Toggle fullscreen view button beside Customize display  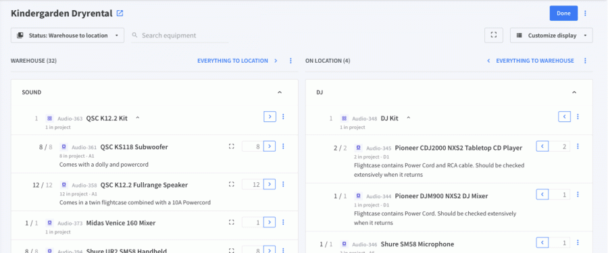coord(494,35)
